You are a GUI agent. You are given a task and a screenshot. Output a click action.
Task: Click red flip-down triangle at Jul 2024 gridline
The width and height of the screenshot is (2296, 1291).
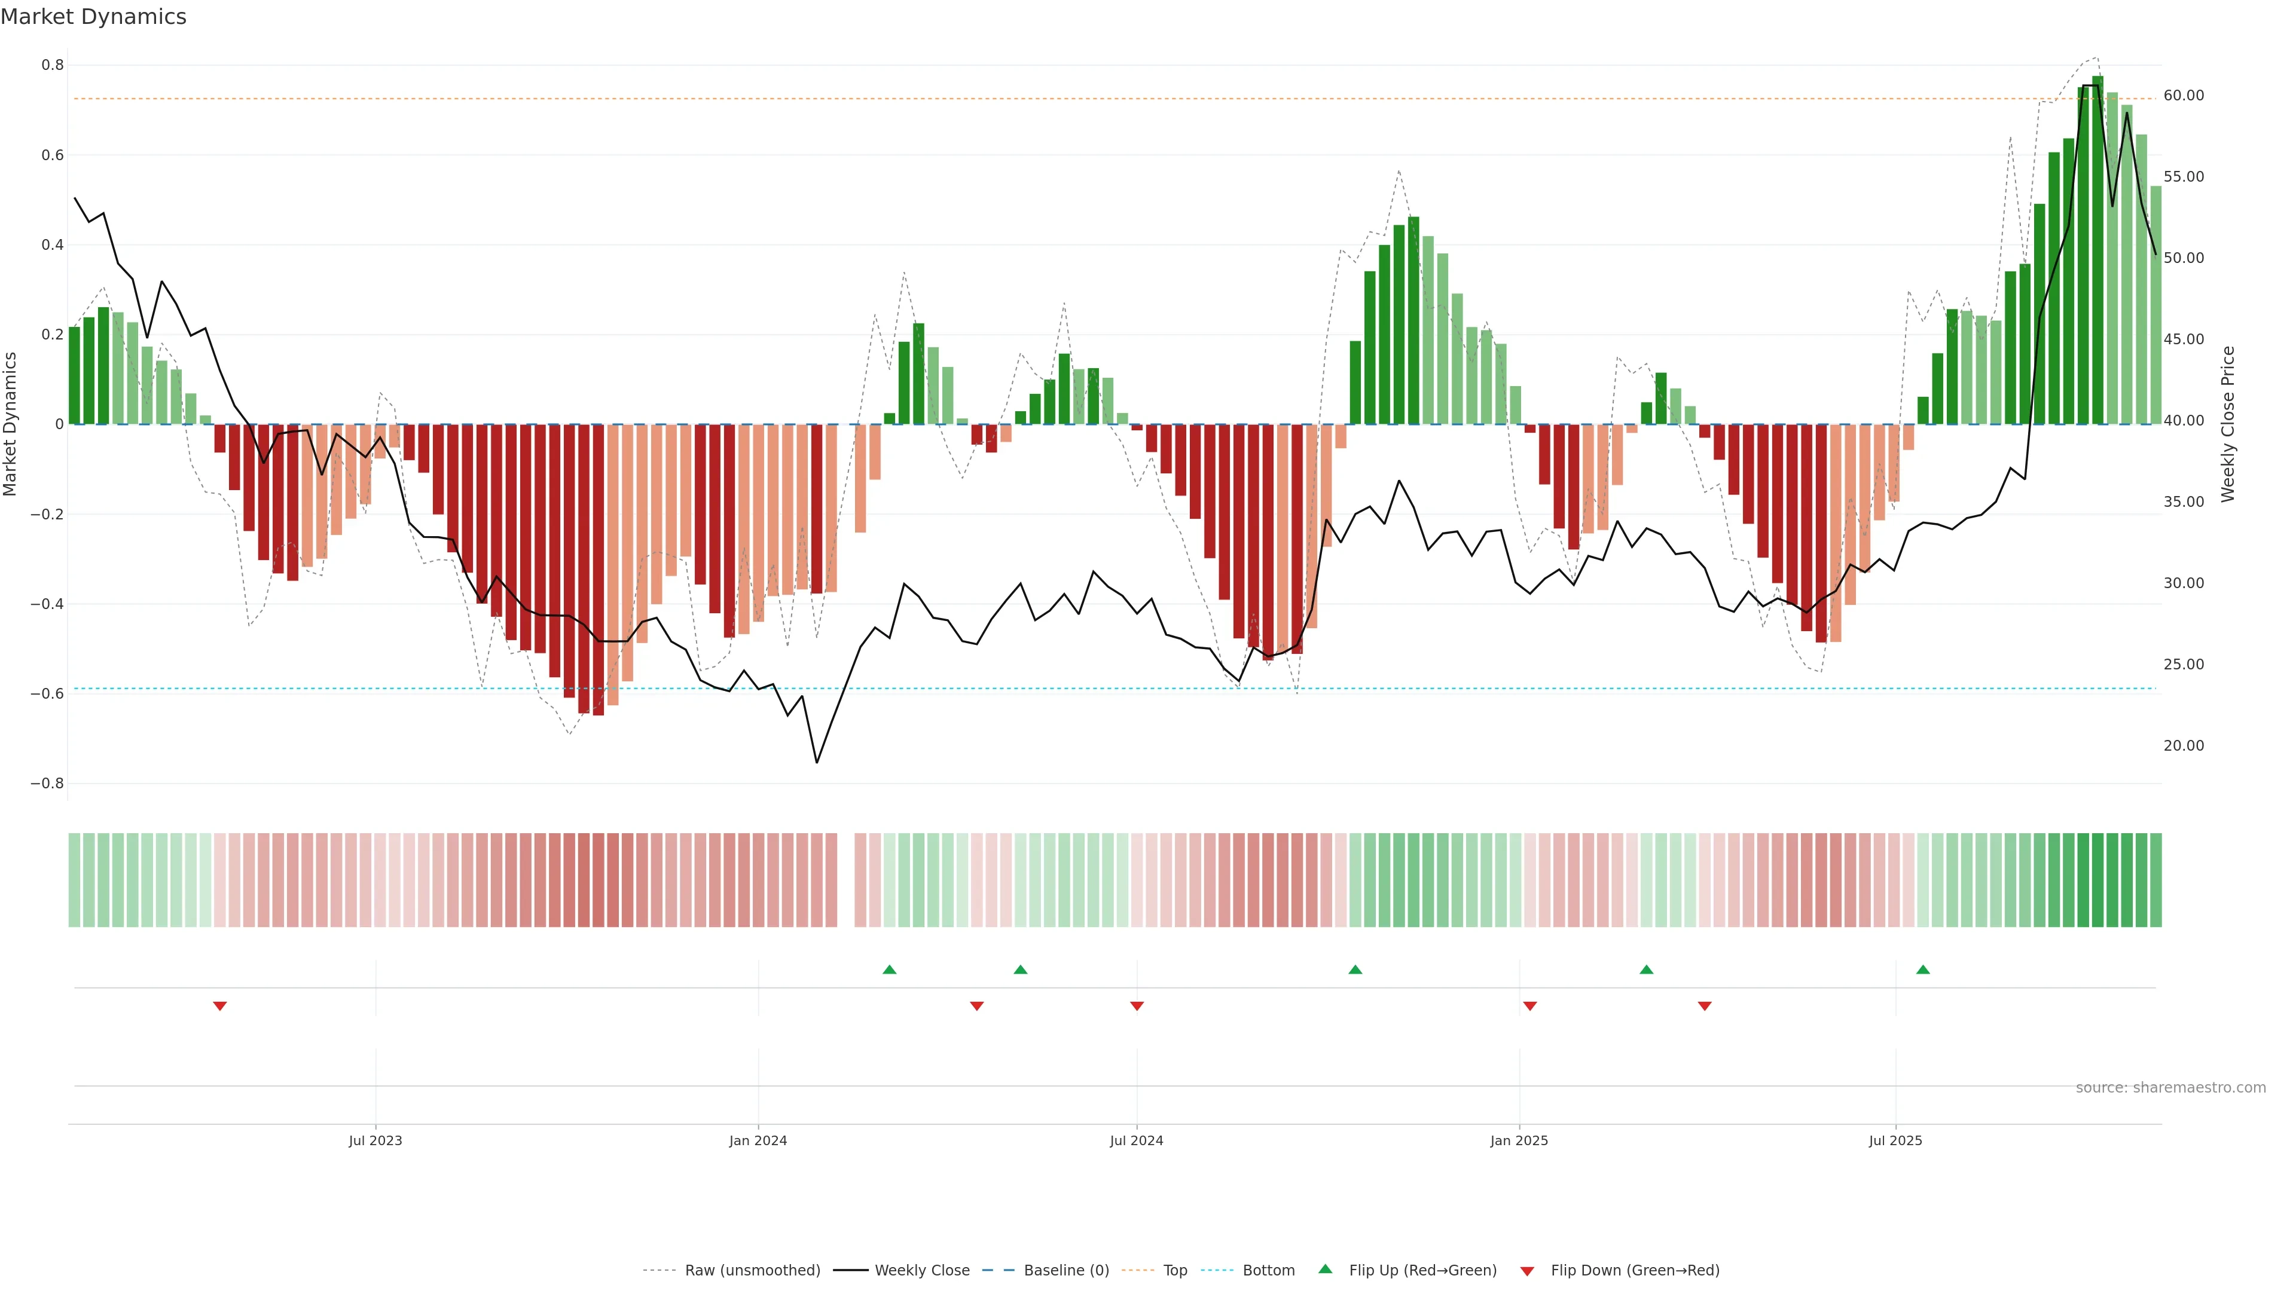(1137, 1006)
